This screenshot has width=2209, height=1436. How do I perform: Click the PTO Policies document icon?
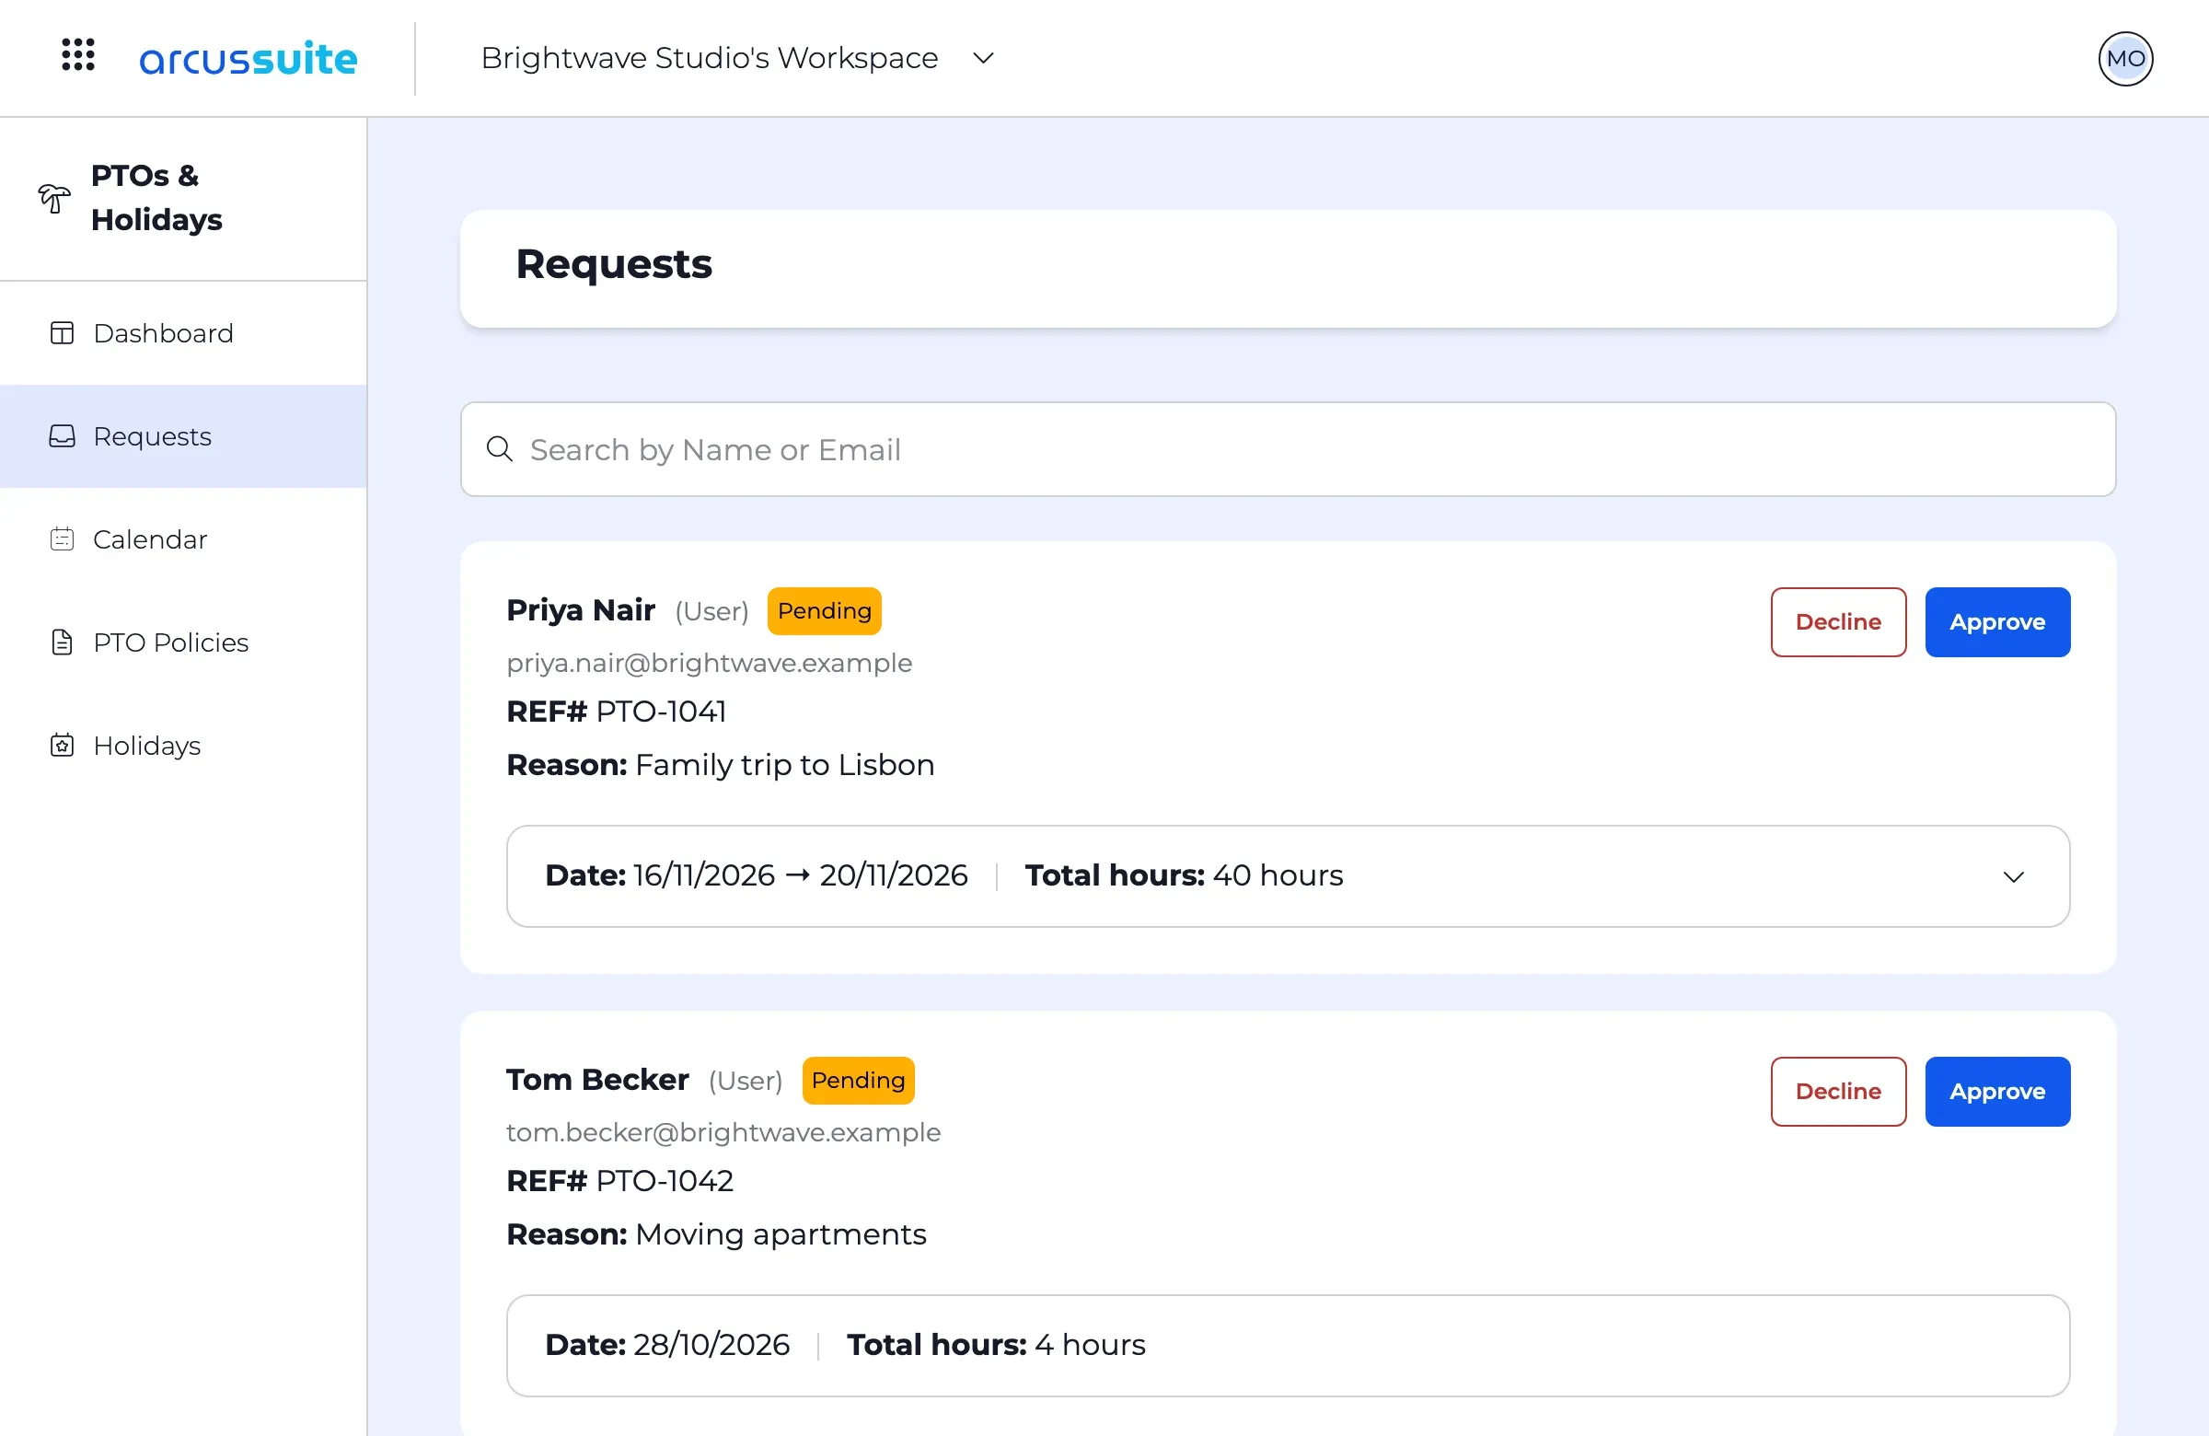click(x=63, y=643)
